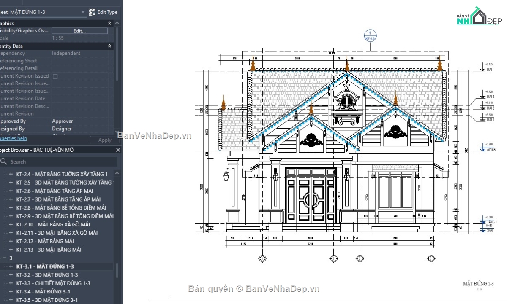Expand the KT-2.4 sheet node
Image resolution: width=507 pixels, height=304 pixels.
click(x=11, y=174)
